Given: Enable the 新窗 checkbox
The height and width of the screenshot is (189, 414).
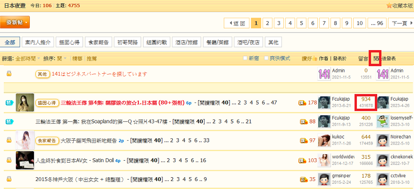Looking at the screenshot, I should [x=245, y=58].
